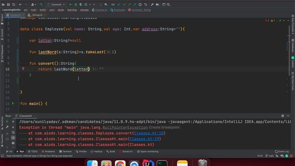Open the SonarLint tool window tab

tap(126, 152)
